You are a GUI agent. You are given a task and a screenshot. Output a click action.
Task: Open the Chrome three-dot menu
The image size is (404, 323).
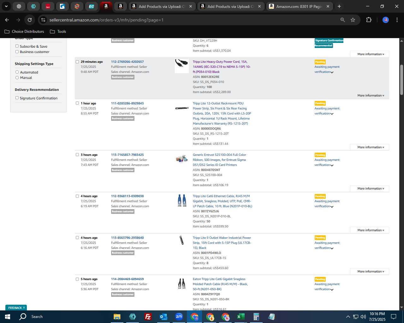[396, 20]
